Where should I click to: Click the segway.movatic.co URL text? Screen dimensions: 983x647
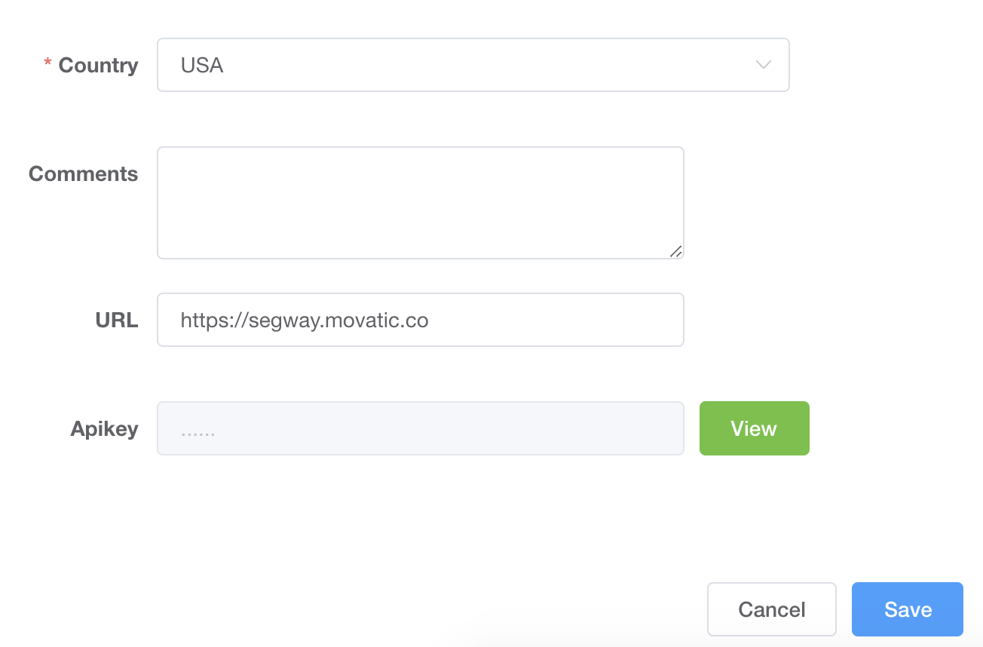coord(305,320)
